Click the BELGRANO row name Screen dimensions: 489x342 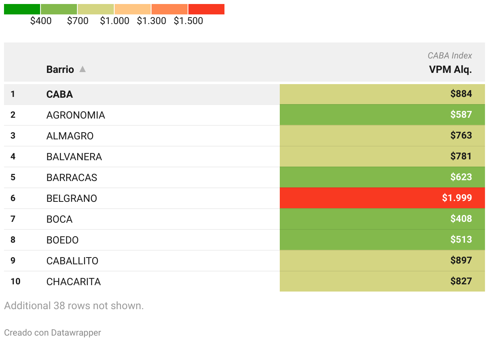pos(72,198)
